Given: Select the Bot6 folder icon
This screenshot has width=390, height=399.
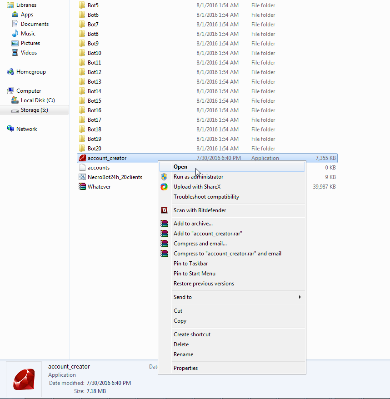Looking at the screenshot, I should [82, 15].
